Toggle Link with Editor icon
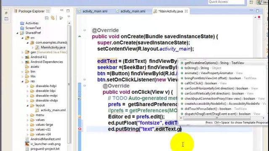 point(53,18)
